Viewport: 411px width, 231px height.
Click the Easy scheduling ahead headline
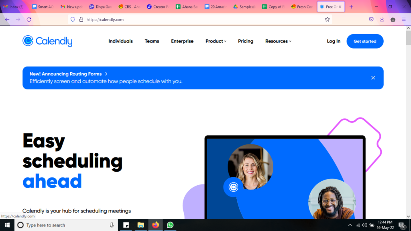[x=72, y=161]
